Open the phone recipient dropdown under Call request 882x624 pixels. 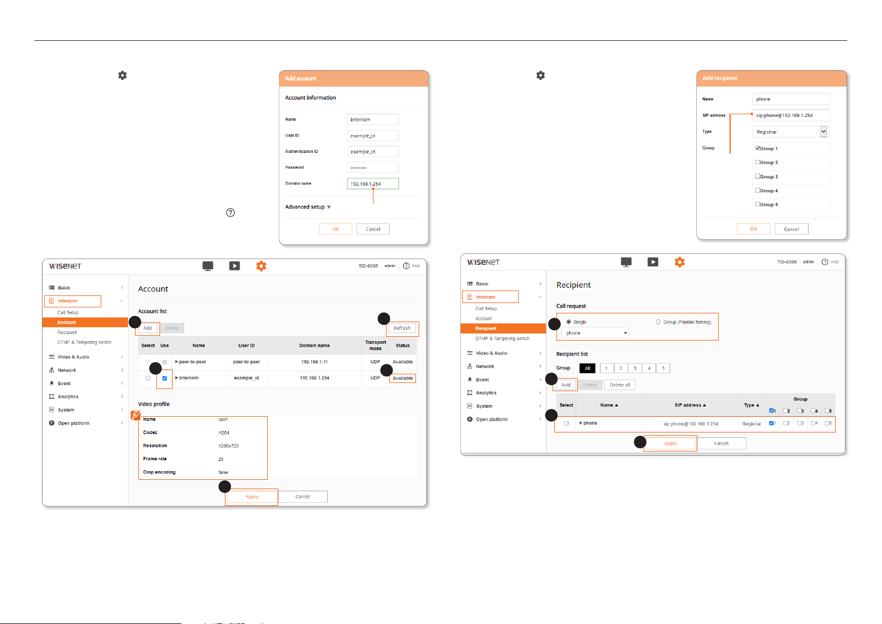click(596, 333)
